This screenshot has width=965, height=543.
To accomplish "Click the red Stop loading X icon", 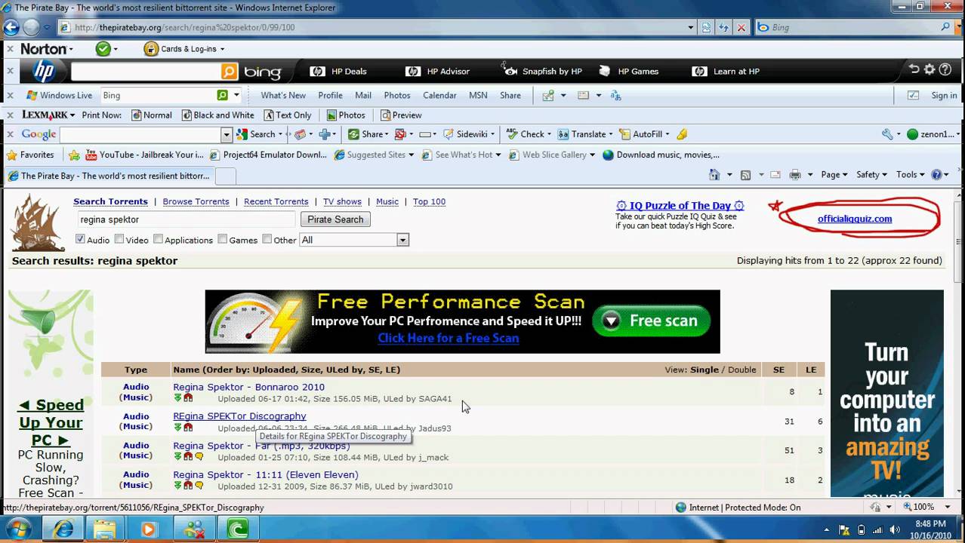I will click(x=741, y=27).
